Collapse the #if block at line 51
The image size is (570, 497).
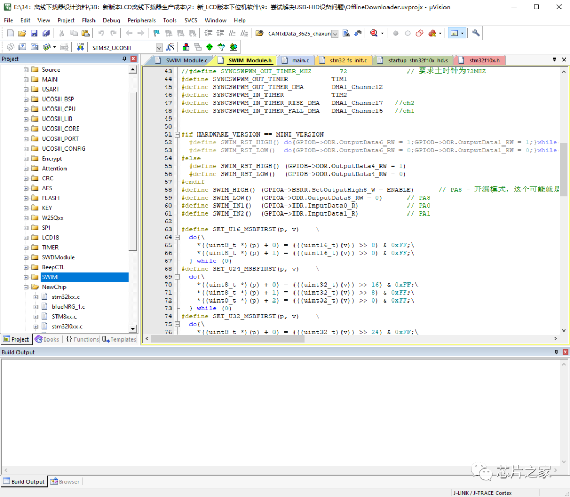(x=177, y=134)
